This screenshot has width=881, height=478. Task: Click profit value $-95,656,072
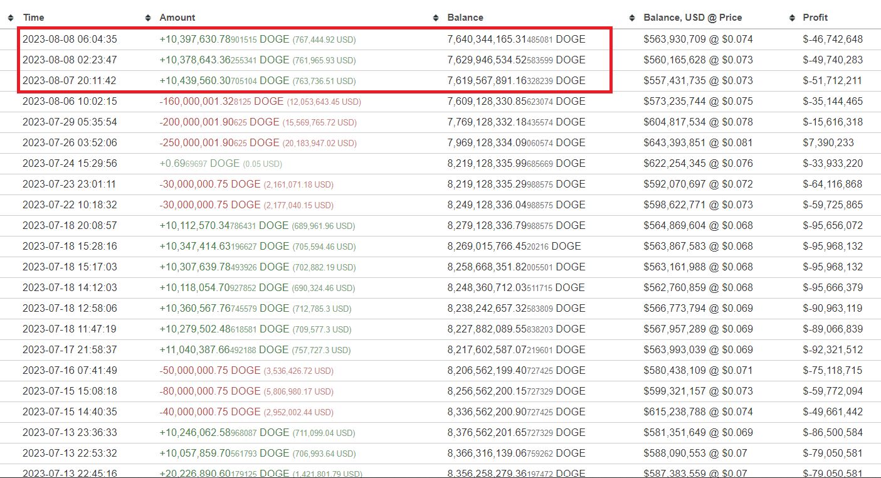833,225
